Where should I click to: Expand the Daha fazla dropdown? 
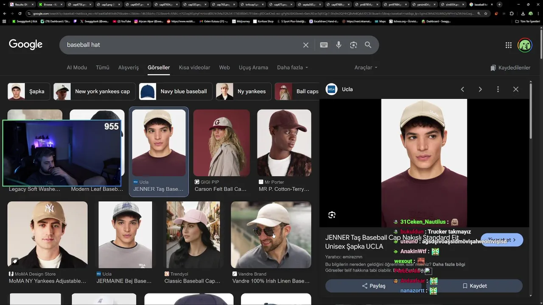(292, 68)
